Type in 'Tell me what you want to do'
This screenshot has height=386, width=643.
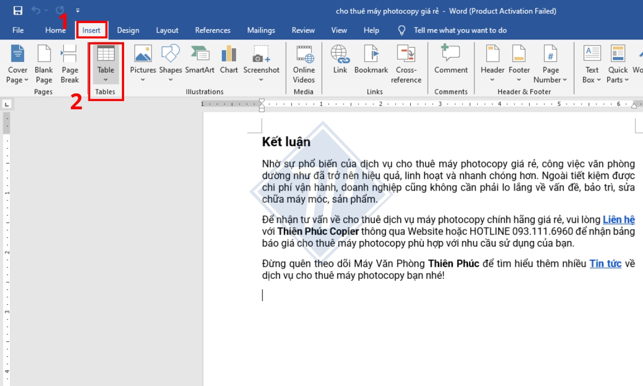click(460, 30)
